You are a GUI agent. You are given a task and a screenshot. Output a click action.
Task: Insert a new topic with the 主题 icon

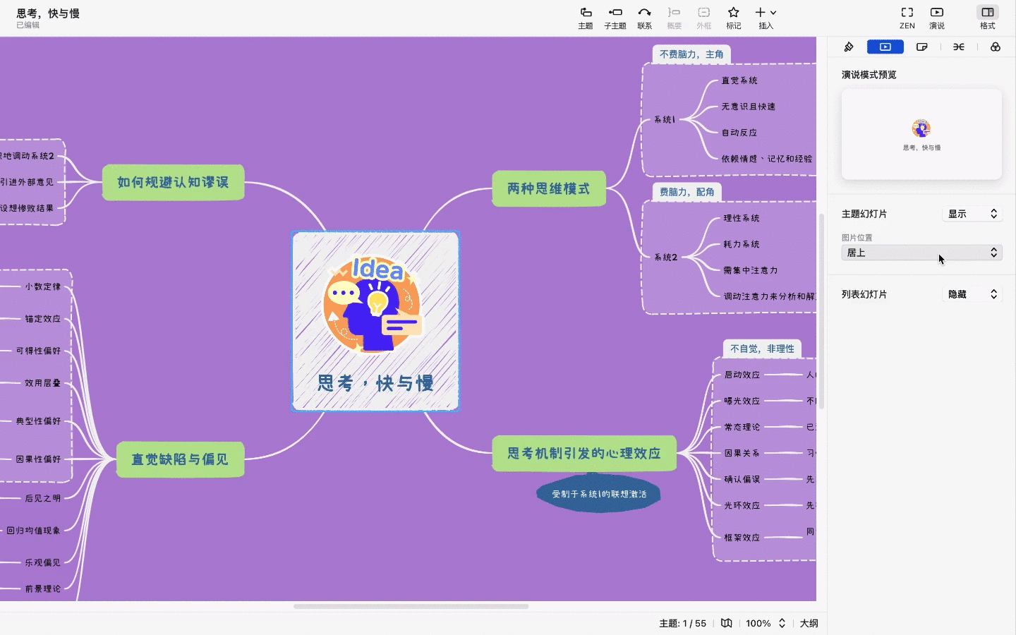point(585,18)
